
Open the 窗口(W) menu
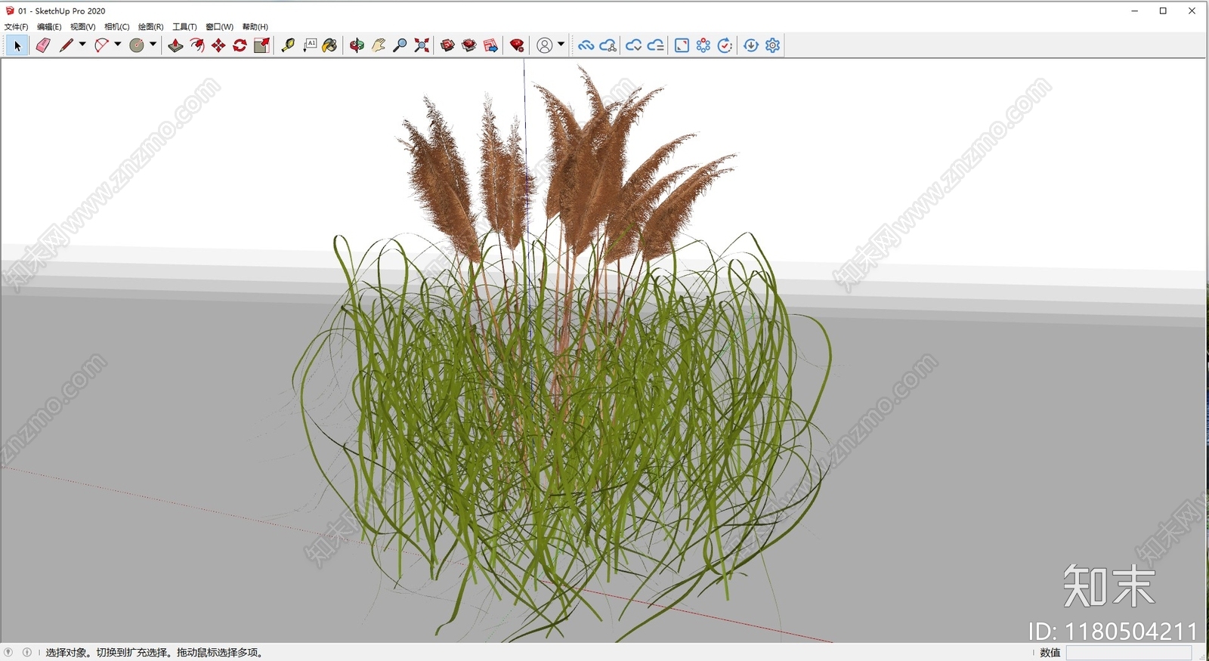[220, 26]
